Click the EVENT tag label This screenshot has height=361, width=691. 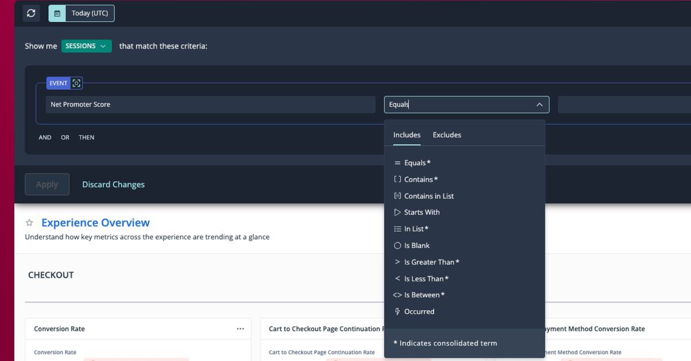(x=58, y=83)
